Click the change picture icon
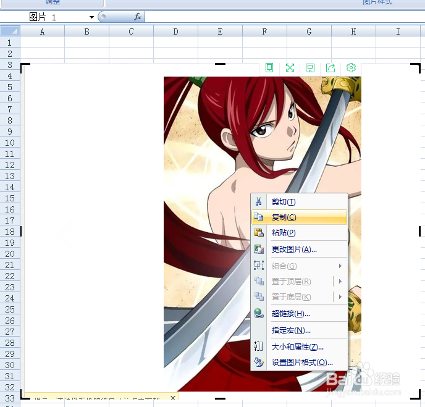The height and width of the screenshot is (407, 425). pyautogui.click(x=259, y=249)
